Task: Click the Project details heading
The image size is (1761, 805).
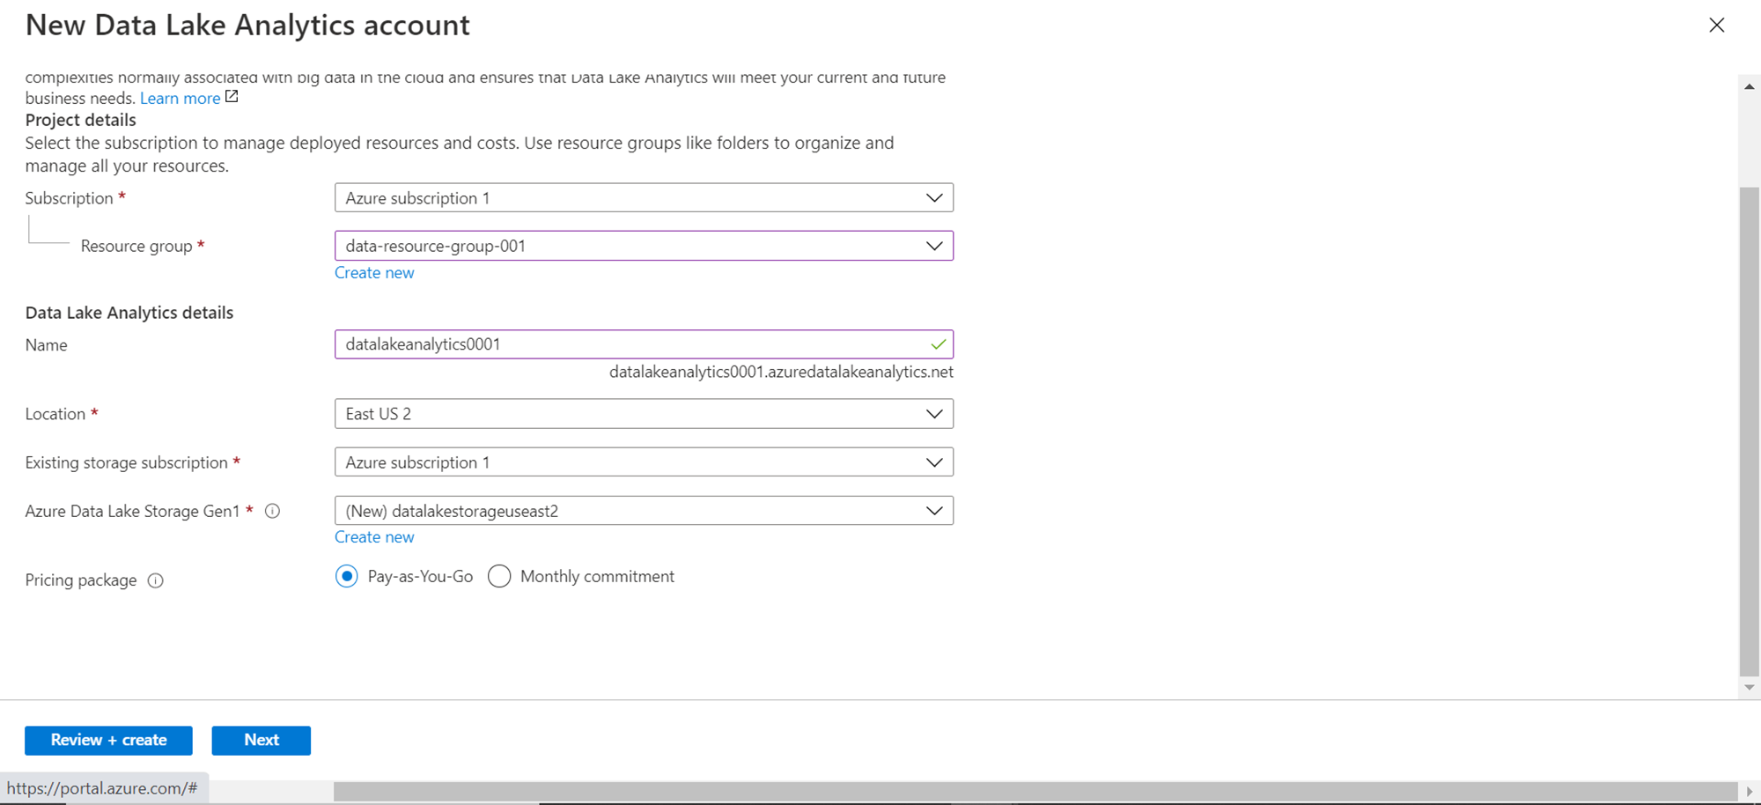Action: pyautogui.click(x=81, y=120)
